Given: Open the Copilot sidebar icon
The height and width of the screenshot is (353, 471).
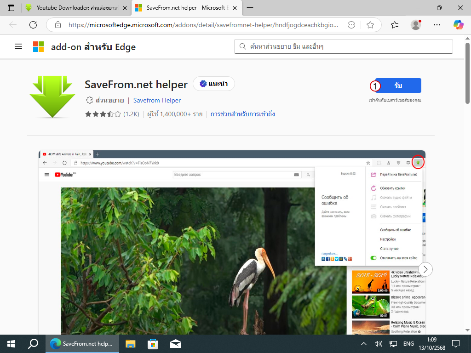Looking at the screenshot, I should (x=458, y=25).
